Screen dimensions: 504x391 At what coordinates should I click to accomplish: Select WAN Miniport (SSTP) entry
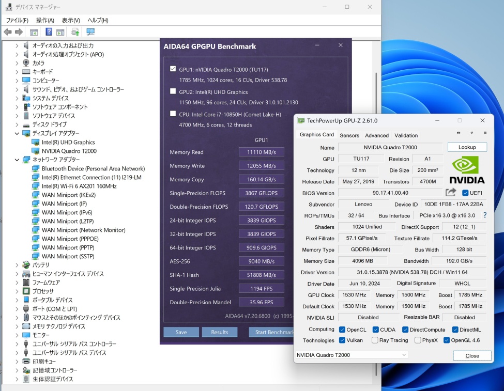(68, 256)
